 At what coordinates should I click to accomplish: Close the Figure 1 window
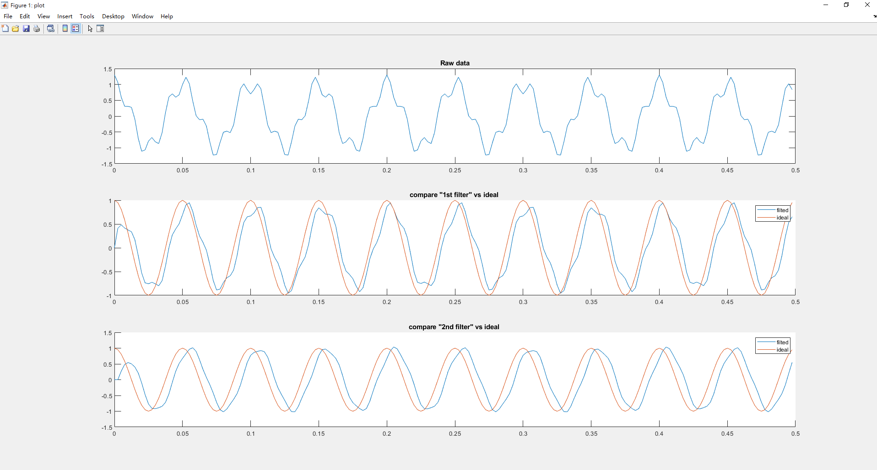click(867, 5)
